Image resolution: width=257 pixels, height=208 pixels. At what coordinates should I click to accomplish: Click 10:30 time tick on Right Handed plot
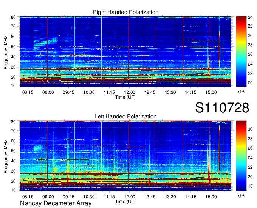click(89, 92)
